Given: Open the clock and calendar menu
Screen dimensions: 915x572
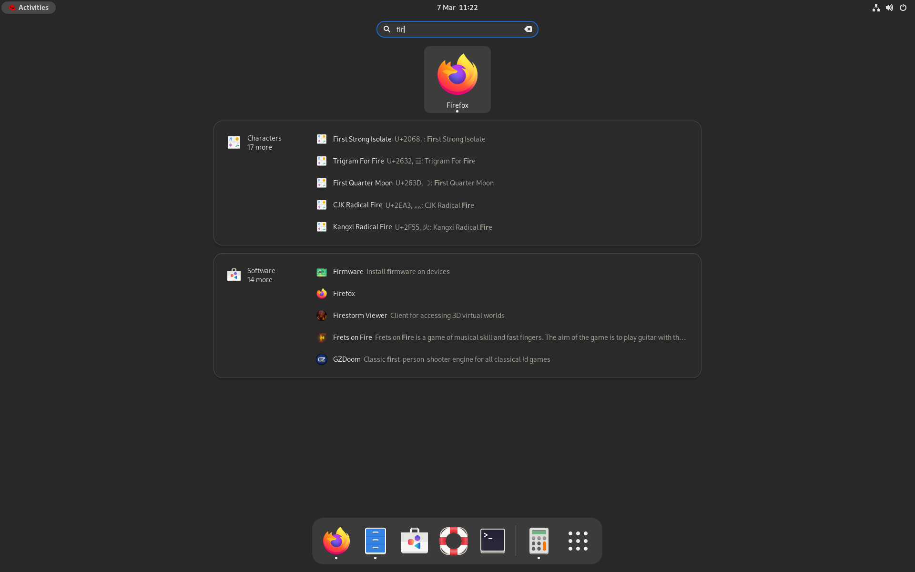Looking at the screenshot, I should [x=457, y=8].
